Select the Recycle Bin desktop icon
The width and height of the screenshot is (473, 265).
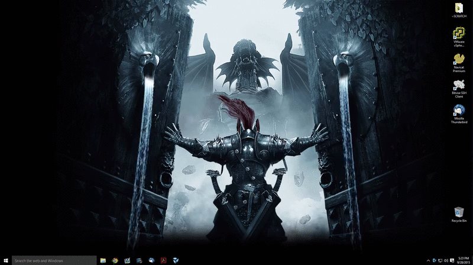(459, 215)
